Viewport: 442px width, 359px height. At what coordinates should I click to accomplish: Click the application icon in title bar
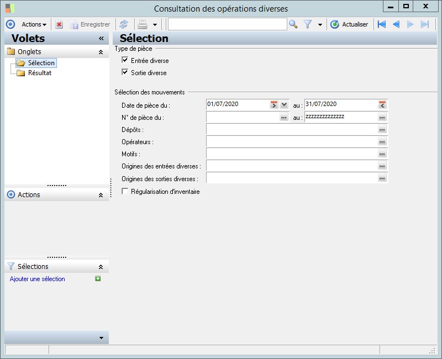point(10,8)
